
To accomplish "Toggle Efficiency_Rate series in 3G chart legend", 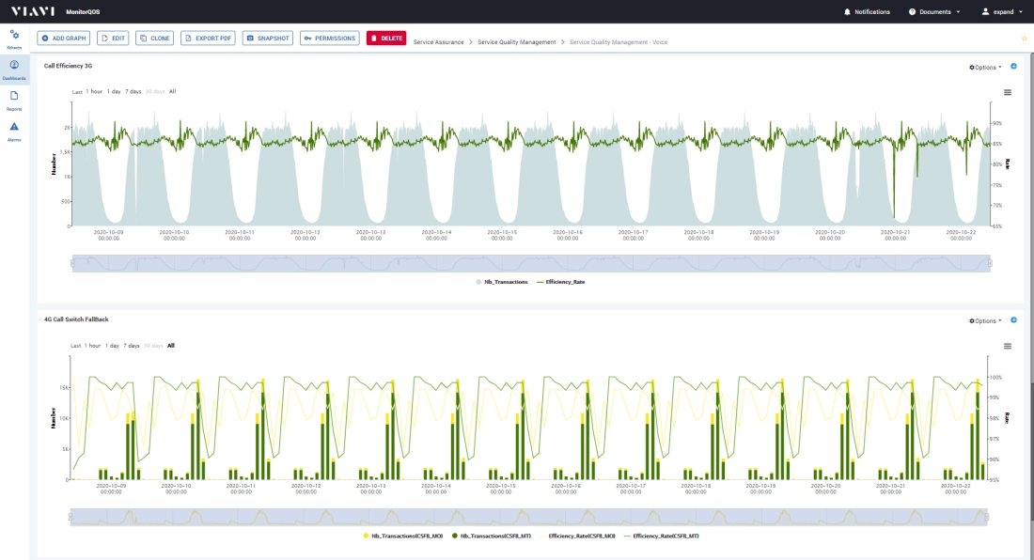I will [566, 281].
